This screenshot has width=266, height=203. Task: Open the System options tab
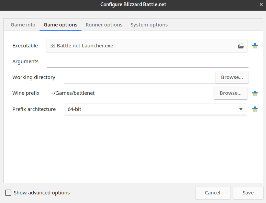[149, 25]
